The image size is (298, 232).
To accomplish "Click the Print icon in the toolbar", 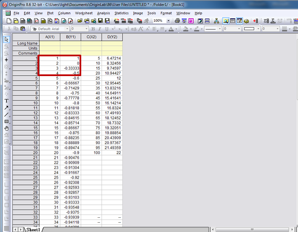I will pyautogui.click(x=177, y=21).
